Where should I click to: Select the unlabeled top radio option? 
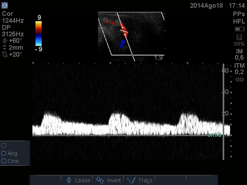[4, 146]
